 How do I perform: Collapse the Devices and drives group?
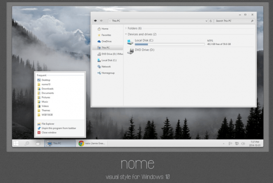tap(126, 34)
